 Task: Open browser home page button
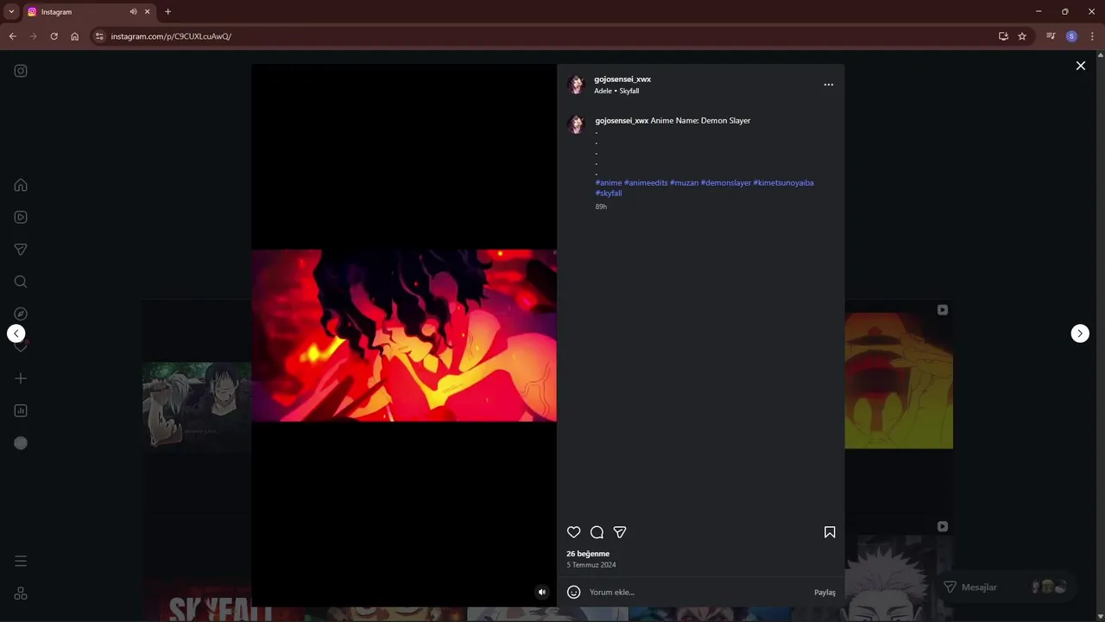[74, 36]
